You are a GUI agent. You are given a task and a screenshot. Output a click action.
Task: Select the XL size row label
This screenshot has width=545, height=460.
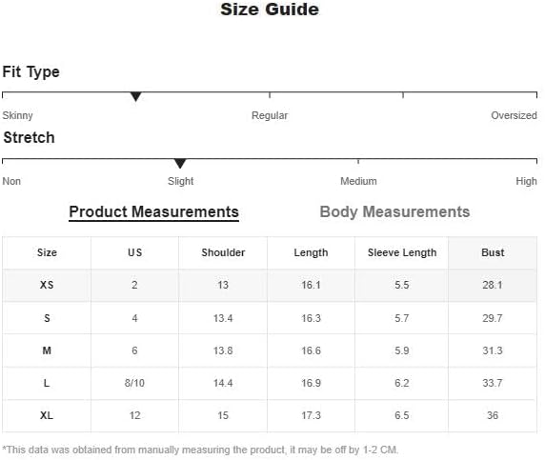(x=47, y=415)
